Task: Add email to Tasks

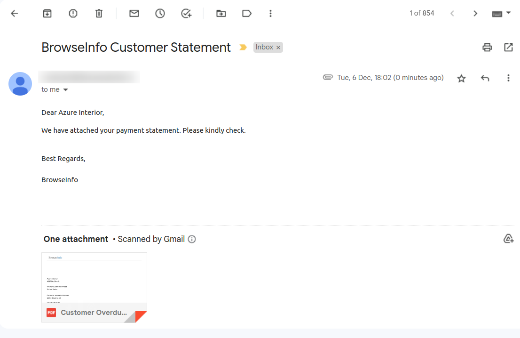Action: click(186, 13)
